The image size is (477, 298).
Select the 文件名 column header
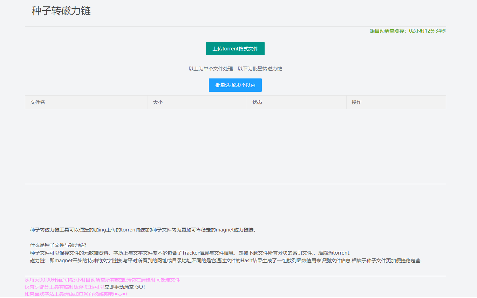(x=37, y=102)
